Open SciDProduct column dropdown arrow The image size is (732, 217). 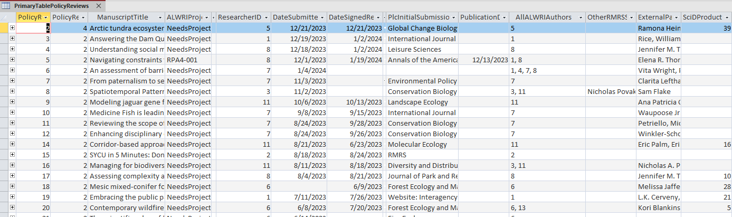(727, 17)
